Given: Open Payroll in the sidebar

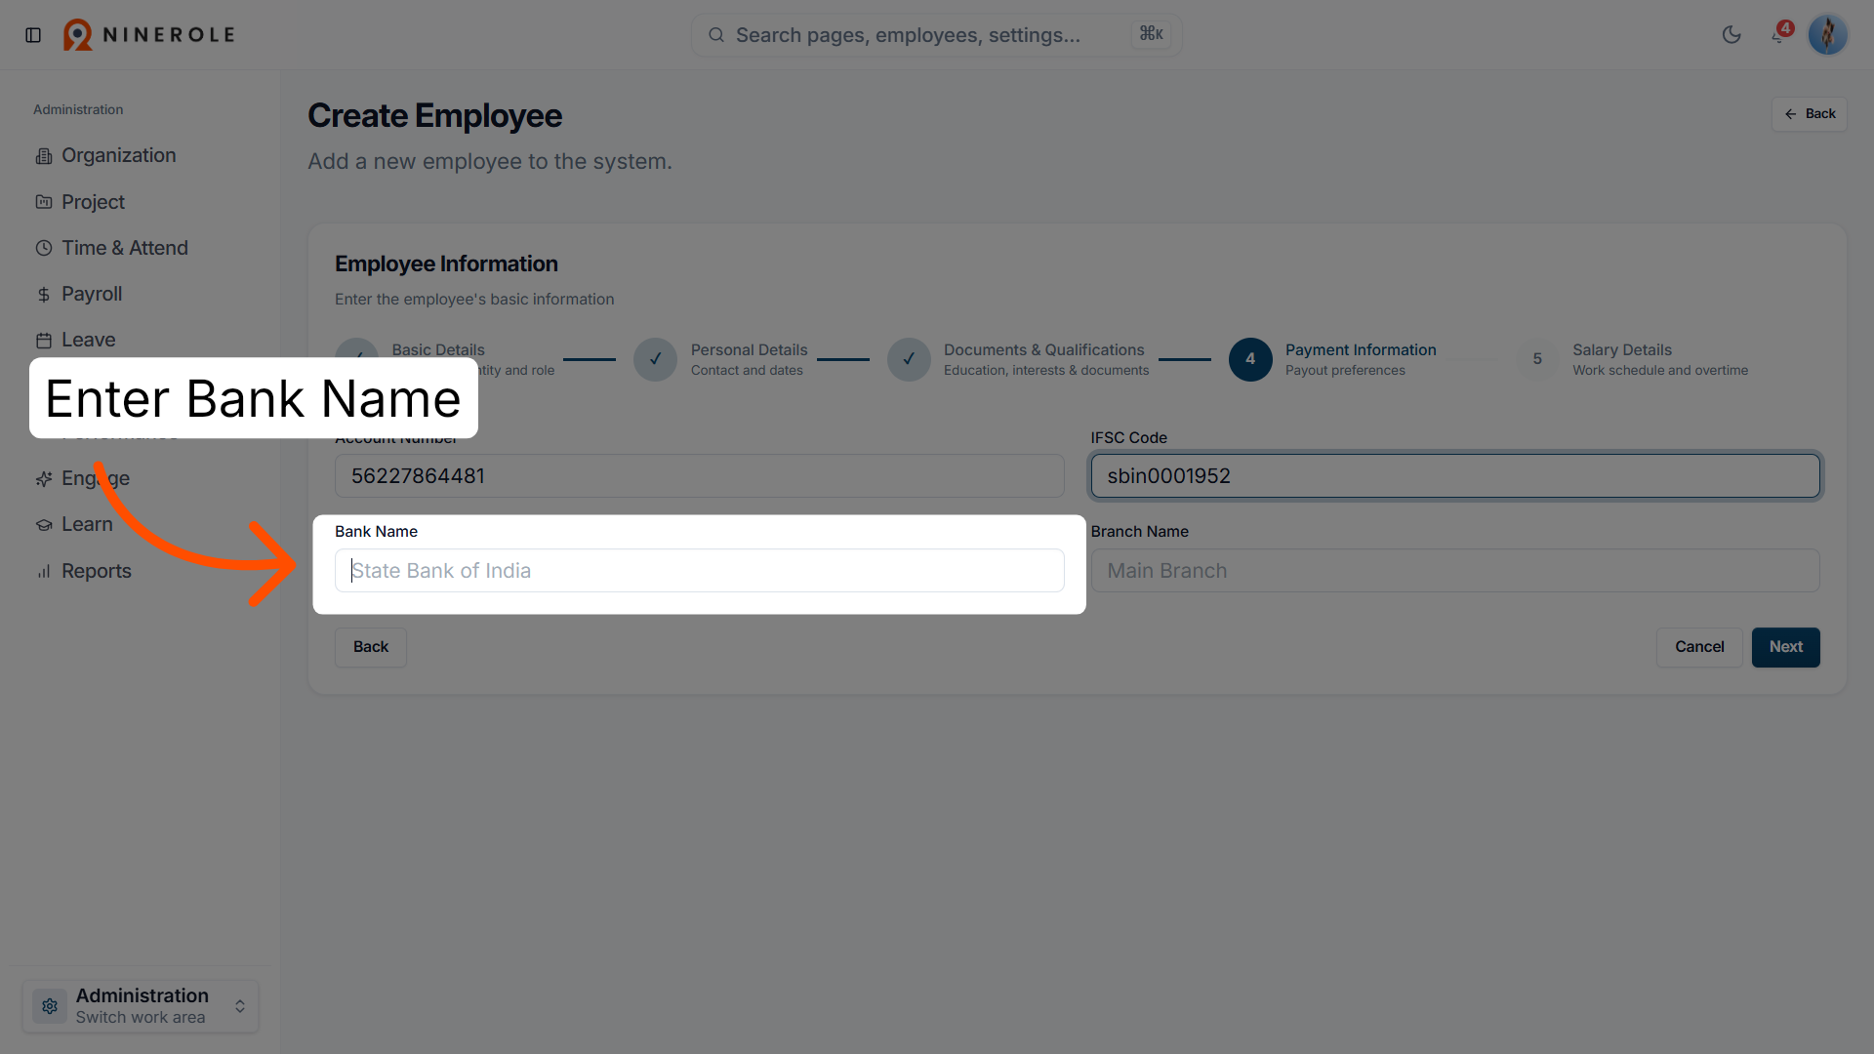Looking at the screenshot, I should 92,294.
